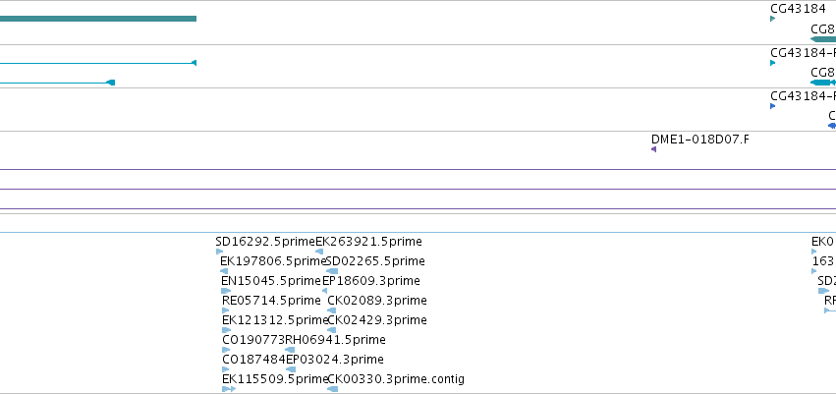Viewport: 836px width, 394px height.
Task: Click the CK02089.3prime label text
Action: (377, 301)
